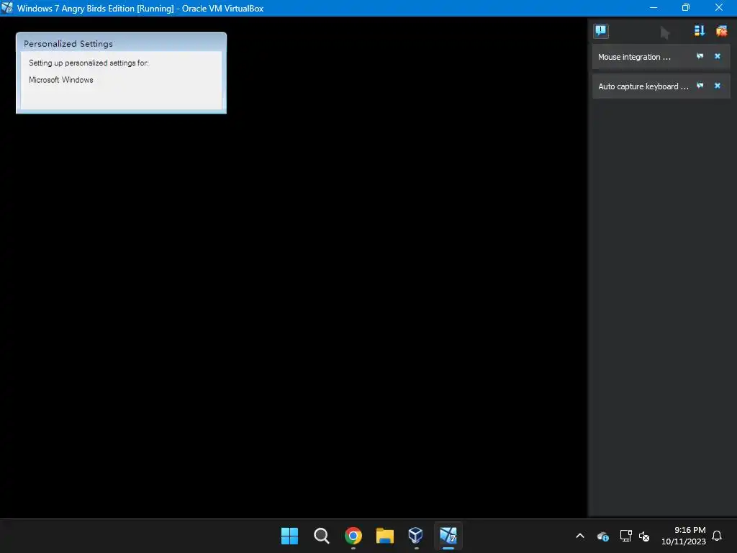Toggle the notification center icon
This screenshot has width=737, height=553.
601,31
